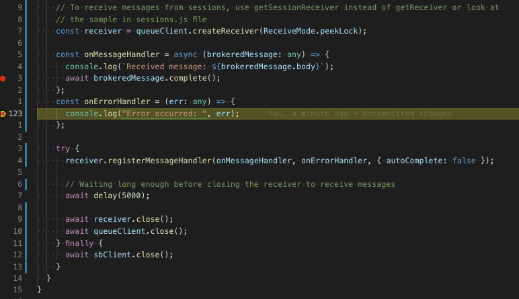Select line number 123 in the gutter
The image size is (519, 299).
point(15,114)
